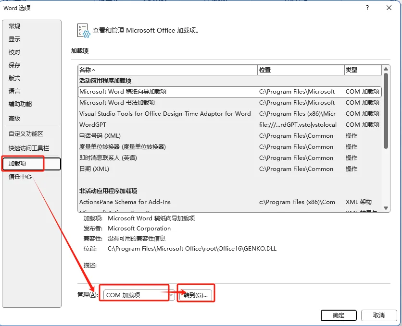The height and width of the screenshot is (326, 402).
Task: Select the 加载项 category
Action: pos(32,164)
